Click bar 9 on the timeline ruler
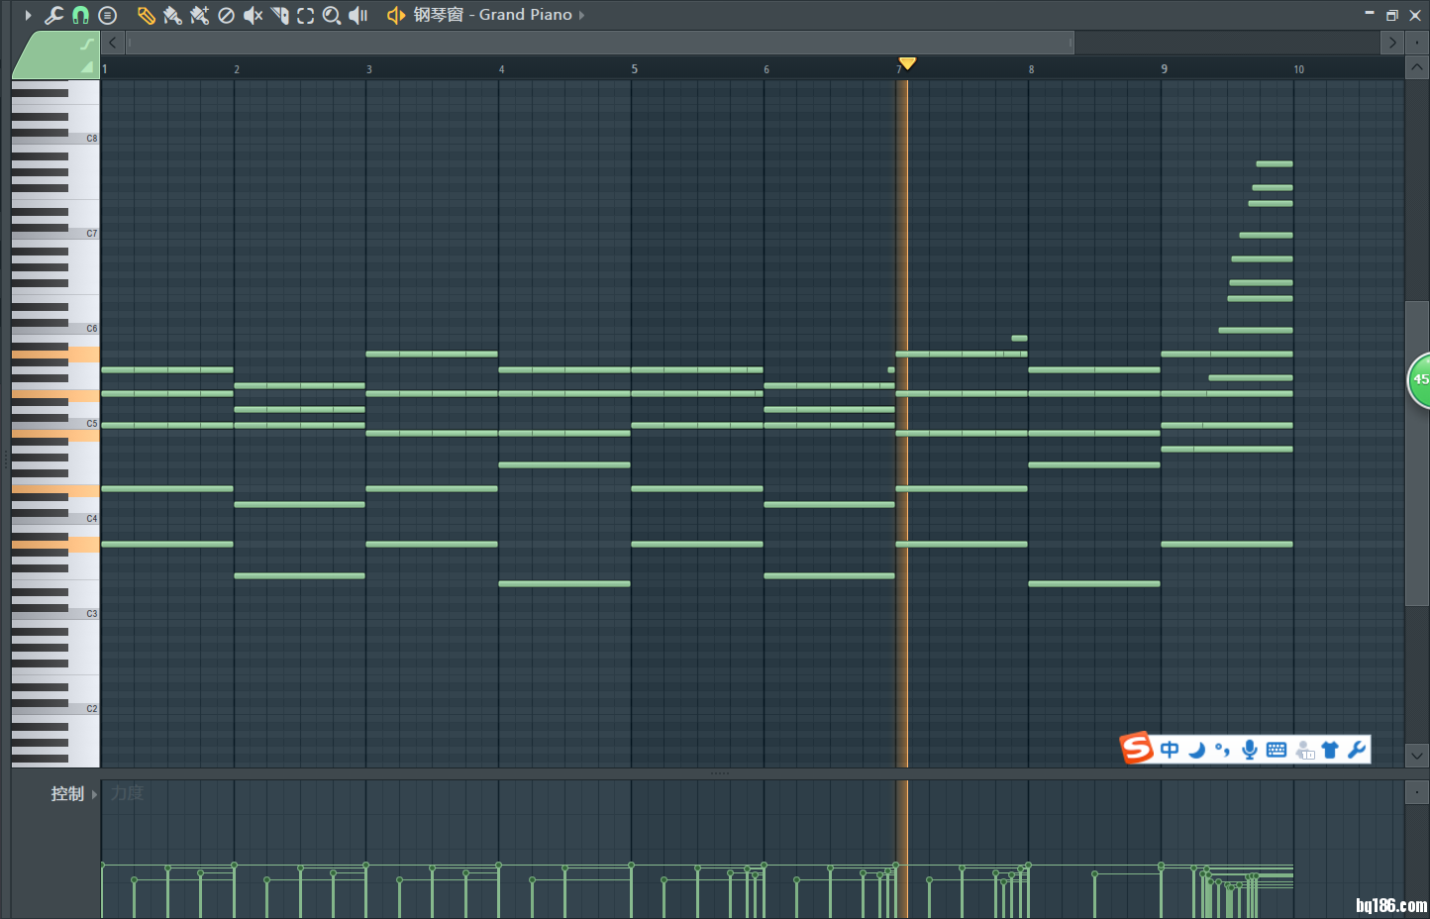Screen dimensions: 1430x919 pos(1165,69)
